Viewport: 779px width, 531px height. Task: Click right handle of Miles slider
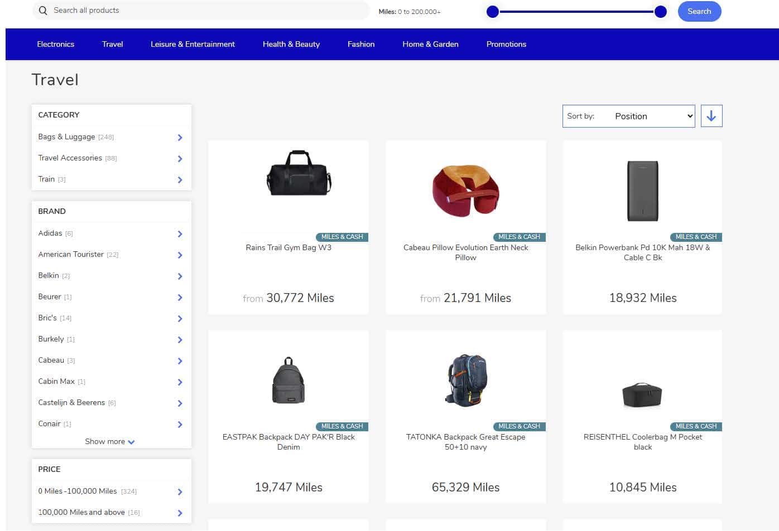click(x=661, y=12)
